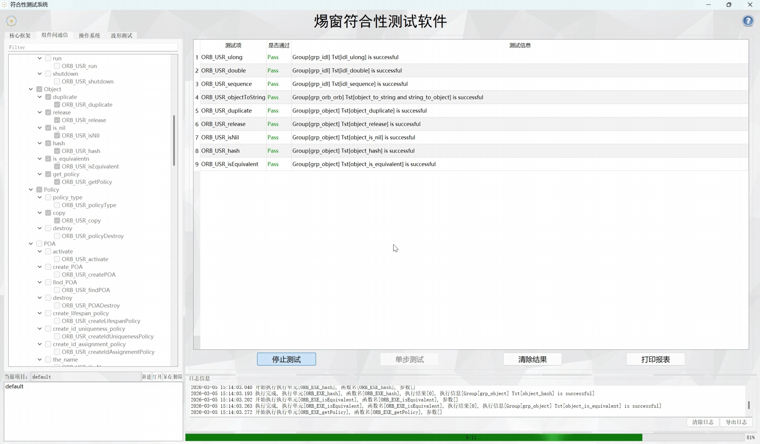Click the log panel vertical scrollbar
Viewport: 760px width, 444px height.
coord(749,405)
